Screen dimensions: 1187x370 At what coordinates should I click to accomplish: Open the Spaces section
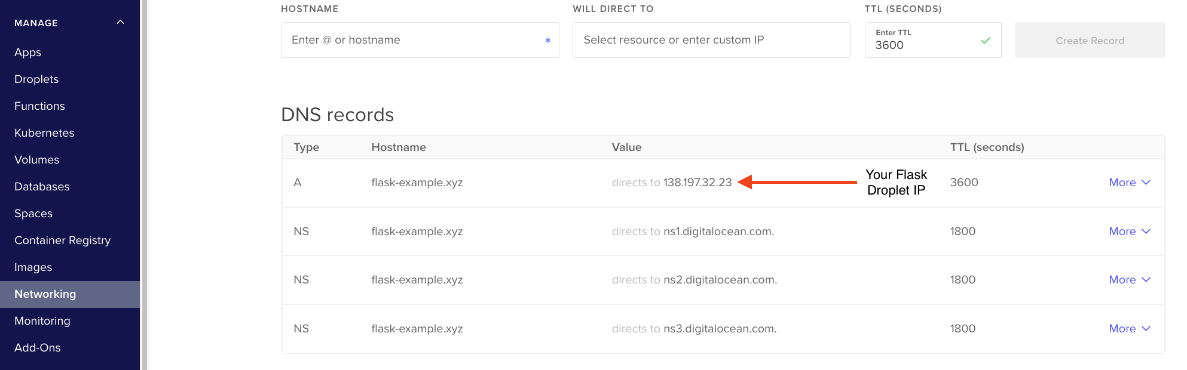tap(33, 213)
